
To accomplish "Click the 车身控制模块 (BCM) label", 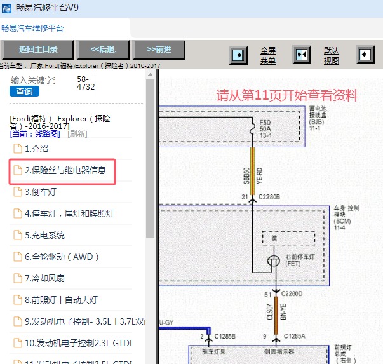I will [x=346, y=218].
